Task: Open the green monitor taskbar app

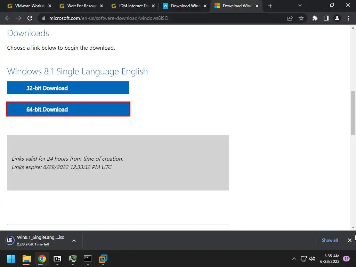Action: click(x=73, y=259)
